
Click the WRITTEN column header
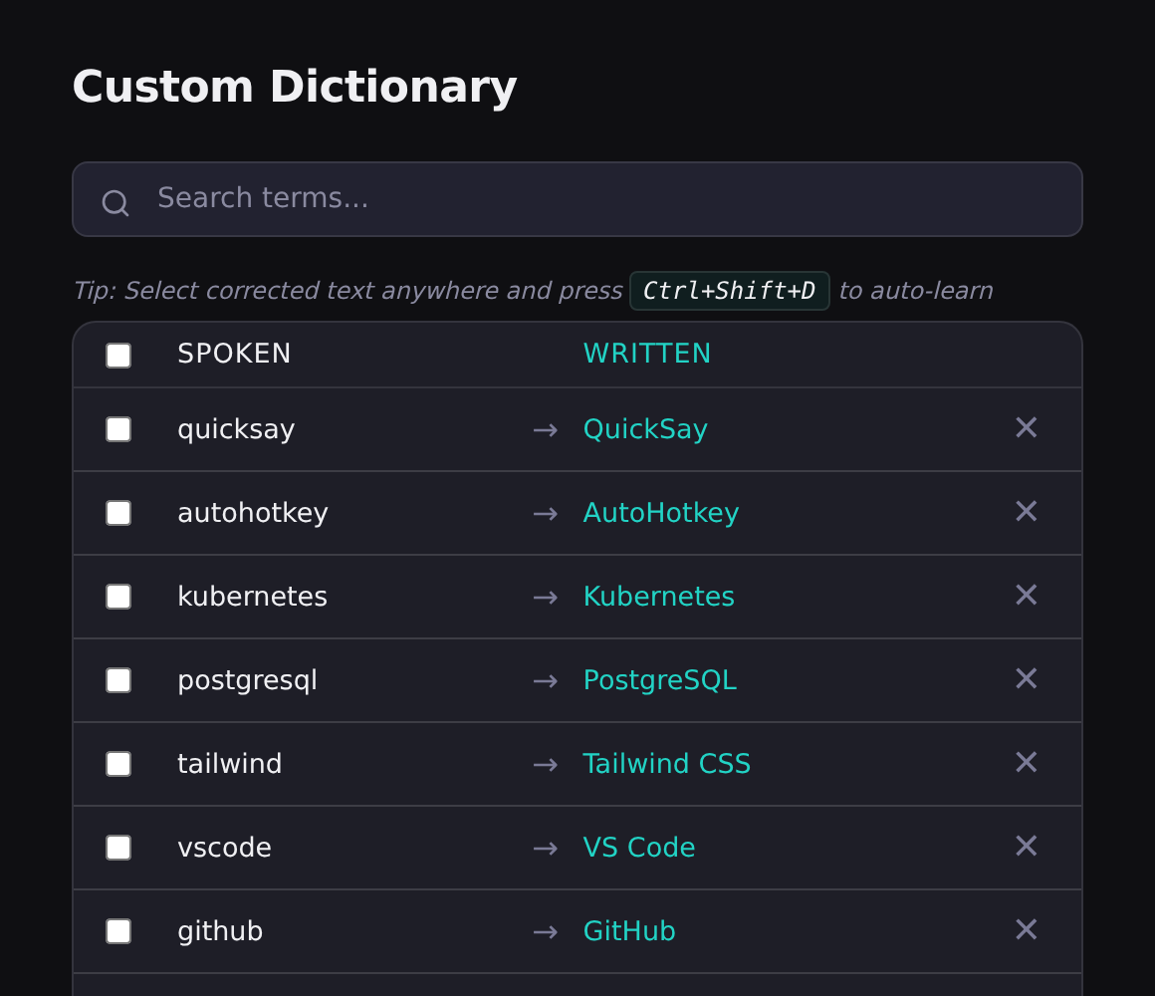pos(647,354)
